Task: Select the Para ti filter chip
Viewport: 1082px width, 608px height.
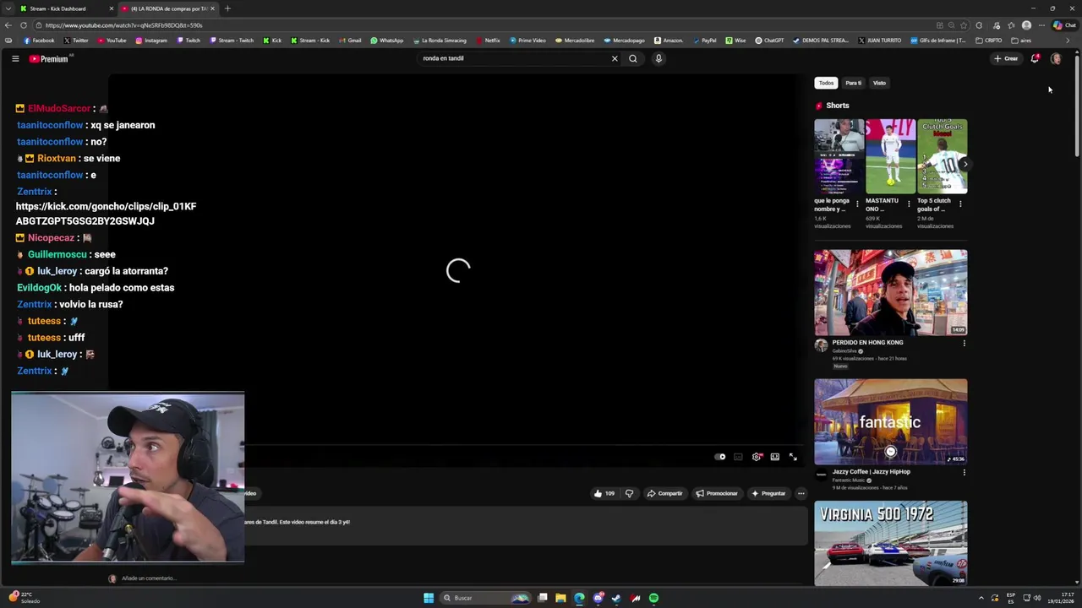Action: (854, 83)
